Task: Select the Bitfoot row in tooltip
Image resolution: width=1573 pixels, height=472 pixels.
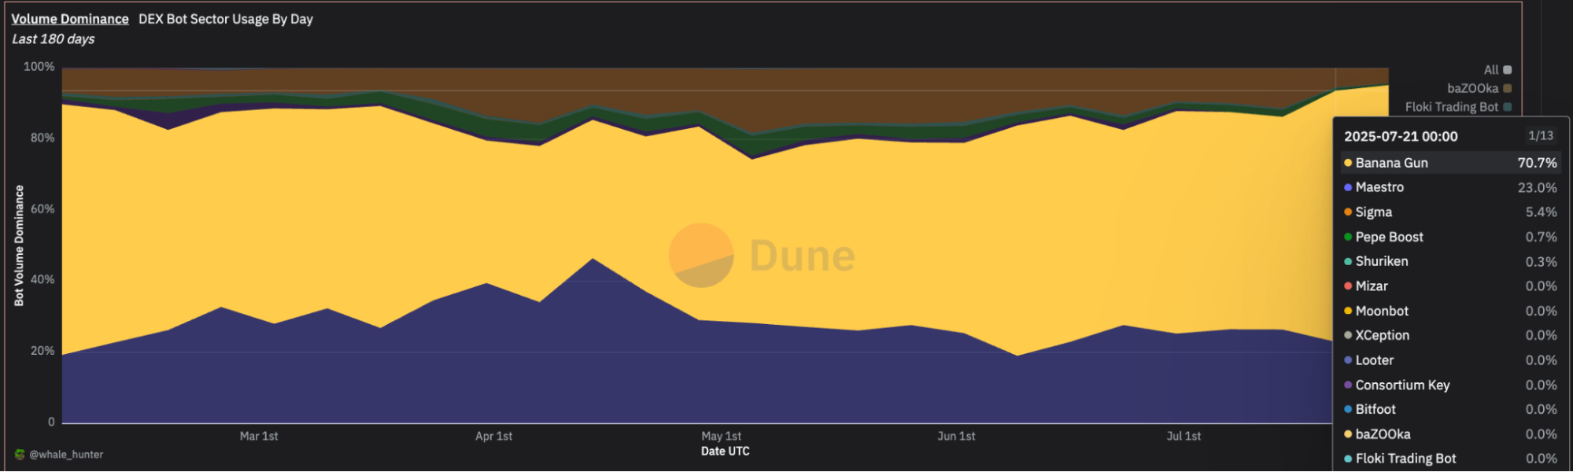Action: (x=1450, y=409)
